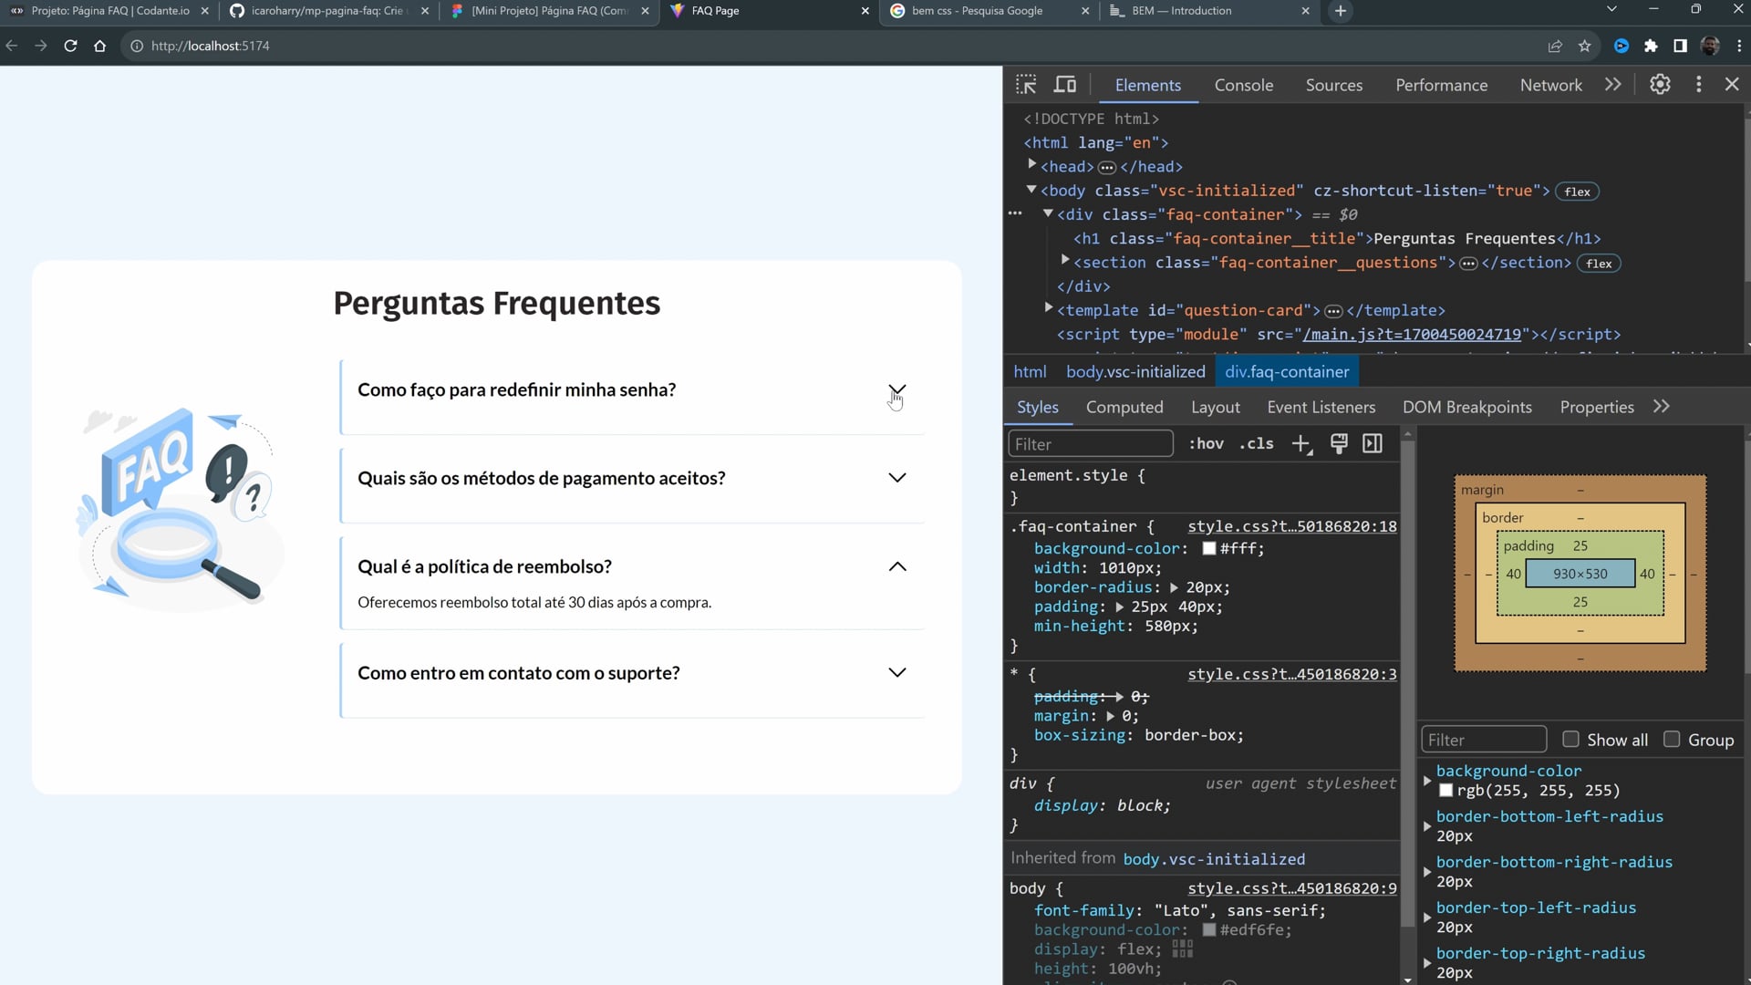Screen dimensions: 1751x985
Task: Bookmark this page with the star icon
Action: coord(1585,46)
